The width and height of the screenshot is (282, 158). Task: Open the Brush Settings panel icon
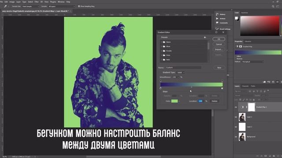pos(217,29)
